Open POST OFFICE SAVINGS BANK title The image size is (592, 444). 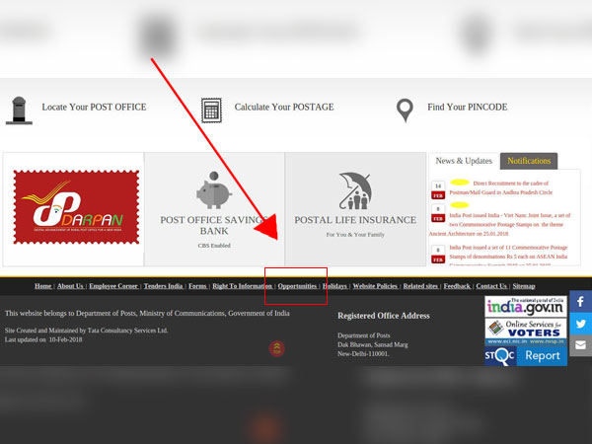pyautogui.click(x=214, y=225)
